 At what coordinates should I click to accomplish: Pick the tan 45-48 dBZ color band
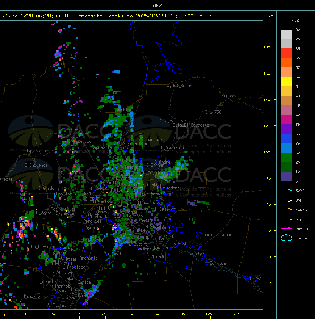pos(286,100)
